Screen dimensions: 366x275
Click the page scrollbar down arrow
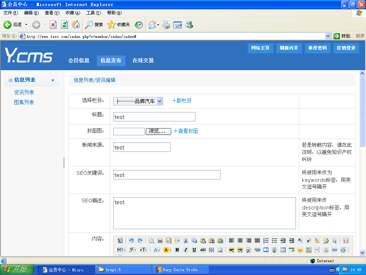point(362,252)
